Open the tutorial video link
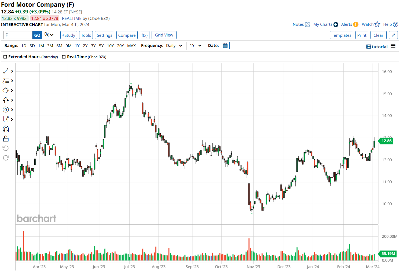The width and height of the screenshot is (400, 272). 377,47
